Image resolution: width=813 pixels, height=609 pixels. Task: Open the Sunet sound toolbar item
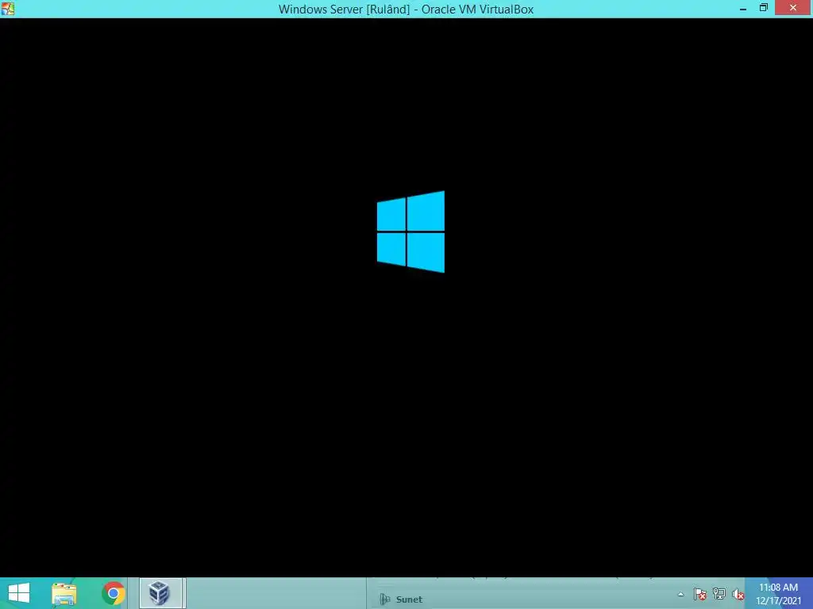click(x=401, y=599)
